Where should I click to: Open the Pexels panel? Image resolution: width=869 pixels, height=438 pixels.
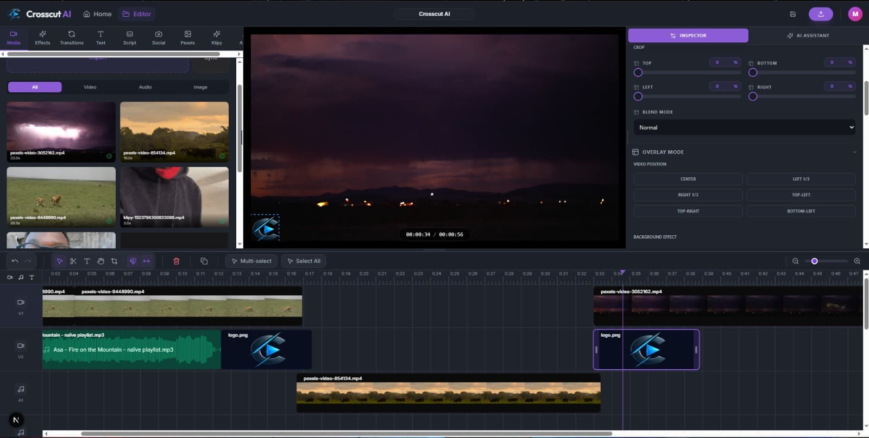pos(187,37)
